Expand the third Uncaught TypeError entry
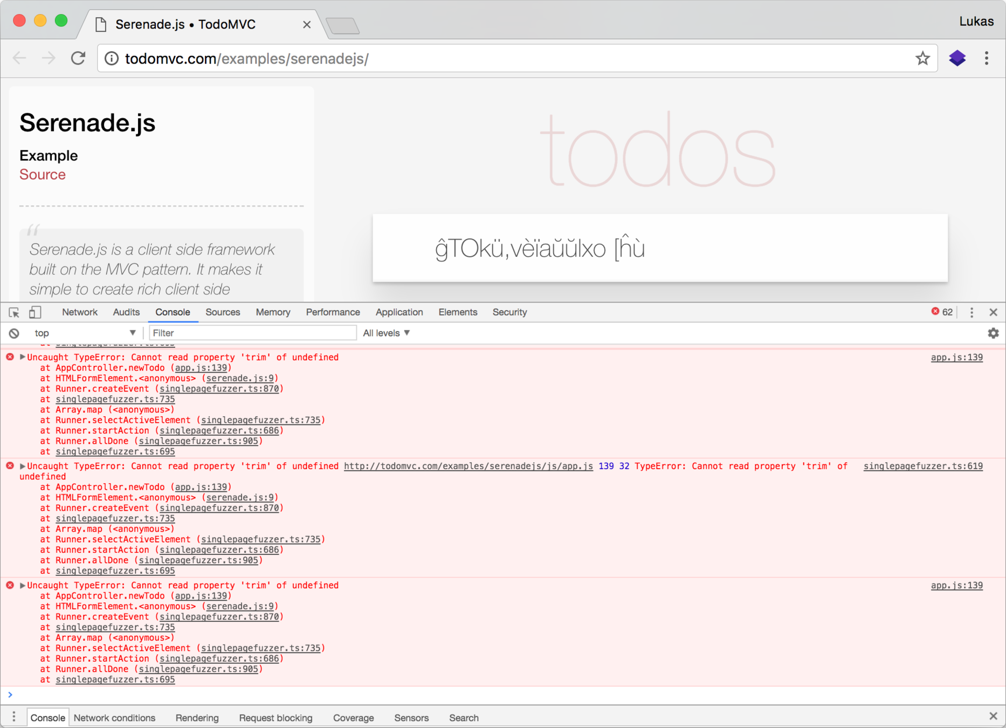This screenshot has width=1006, height=728. [23, 585]
